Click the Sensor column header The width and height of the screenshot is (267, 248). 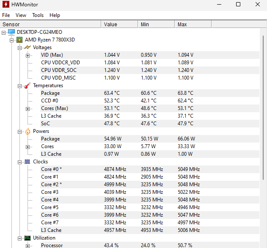point(50,24)
